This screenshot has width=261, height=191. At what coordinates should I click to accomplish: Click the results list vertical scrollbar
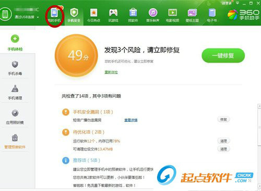[259, 146]
